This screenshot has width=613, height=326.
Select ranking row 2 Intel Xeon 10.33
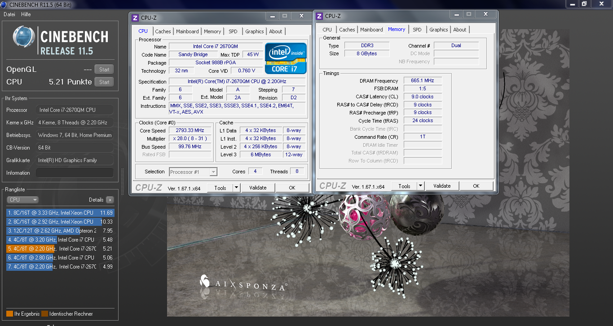[60, 222]
